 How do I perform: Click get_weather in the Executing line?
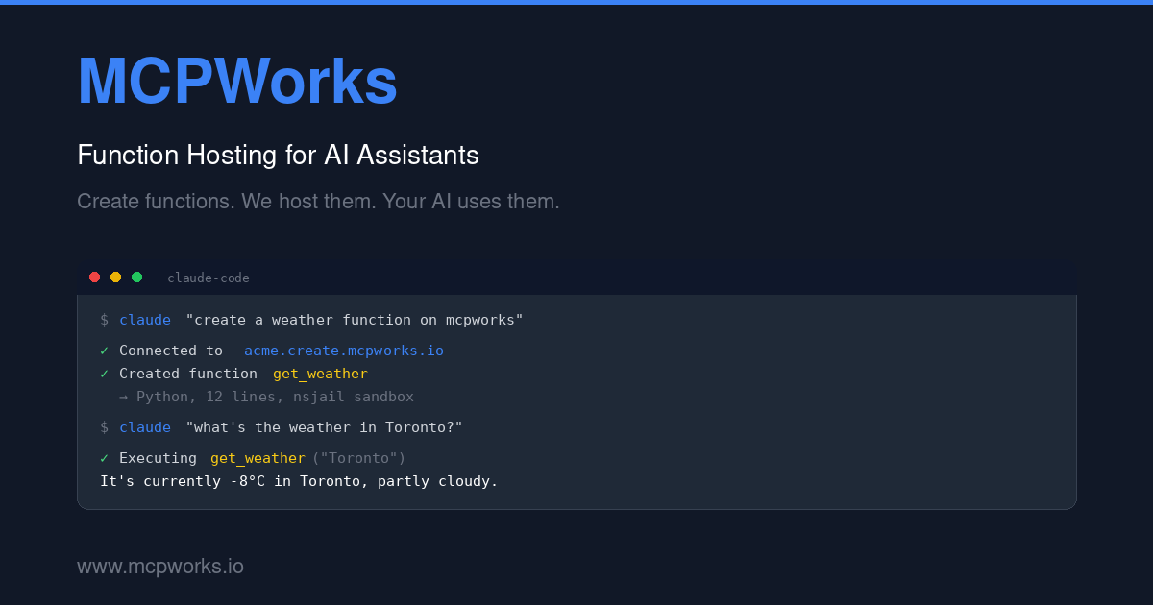coord(258,458)
